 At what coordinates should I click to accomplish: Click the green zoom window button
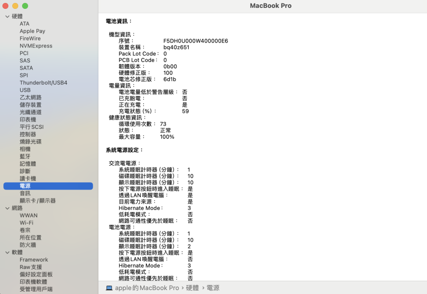[25, 6]
